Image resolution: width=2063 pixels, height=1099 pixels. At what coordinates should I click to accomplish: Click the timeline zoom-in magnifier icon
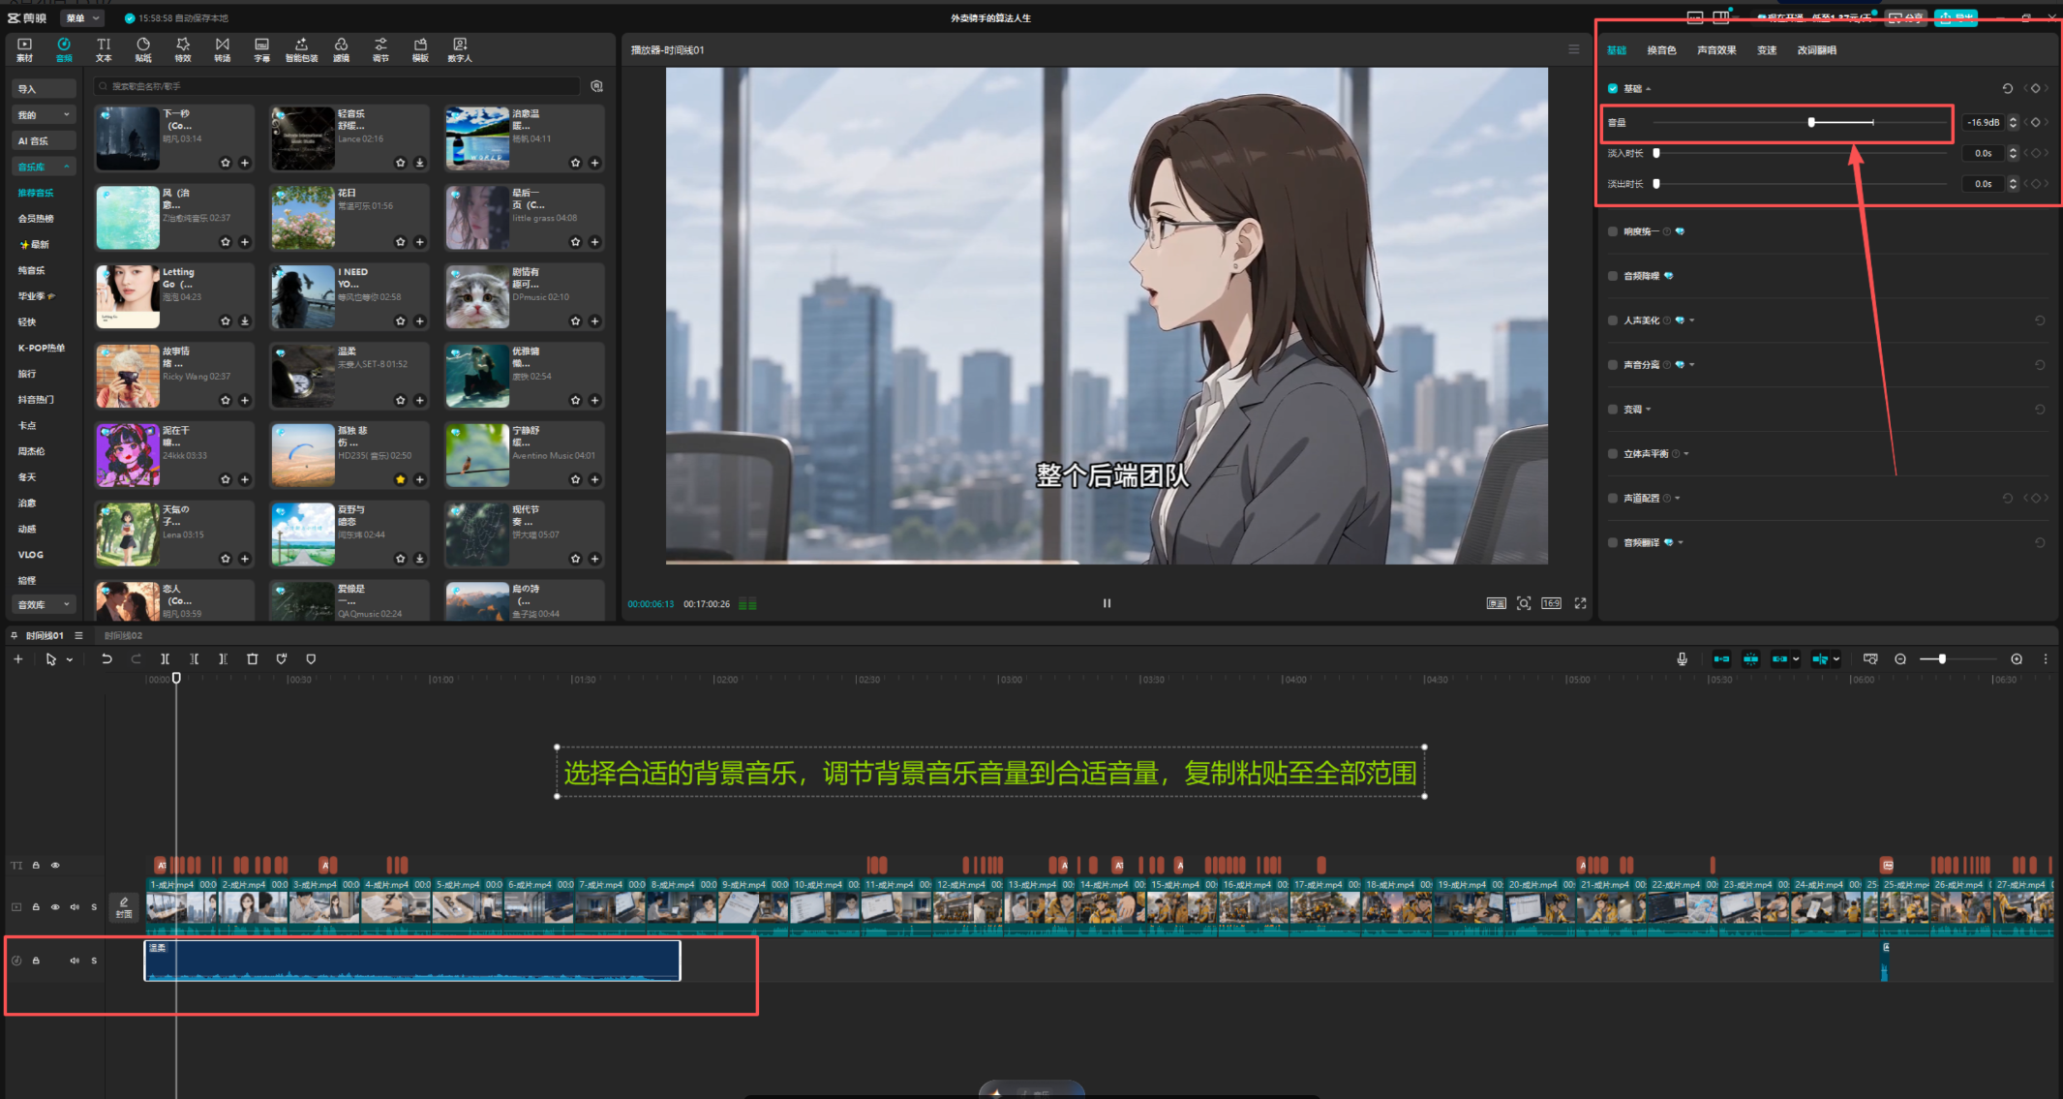click(2017, 658)
